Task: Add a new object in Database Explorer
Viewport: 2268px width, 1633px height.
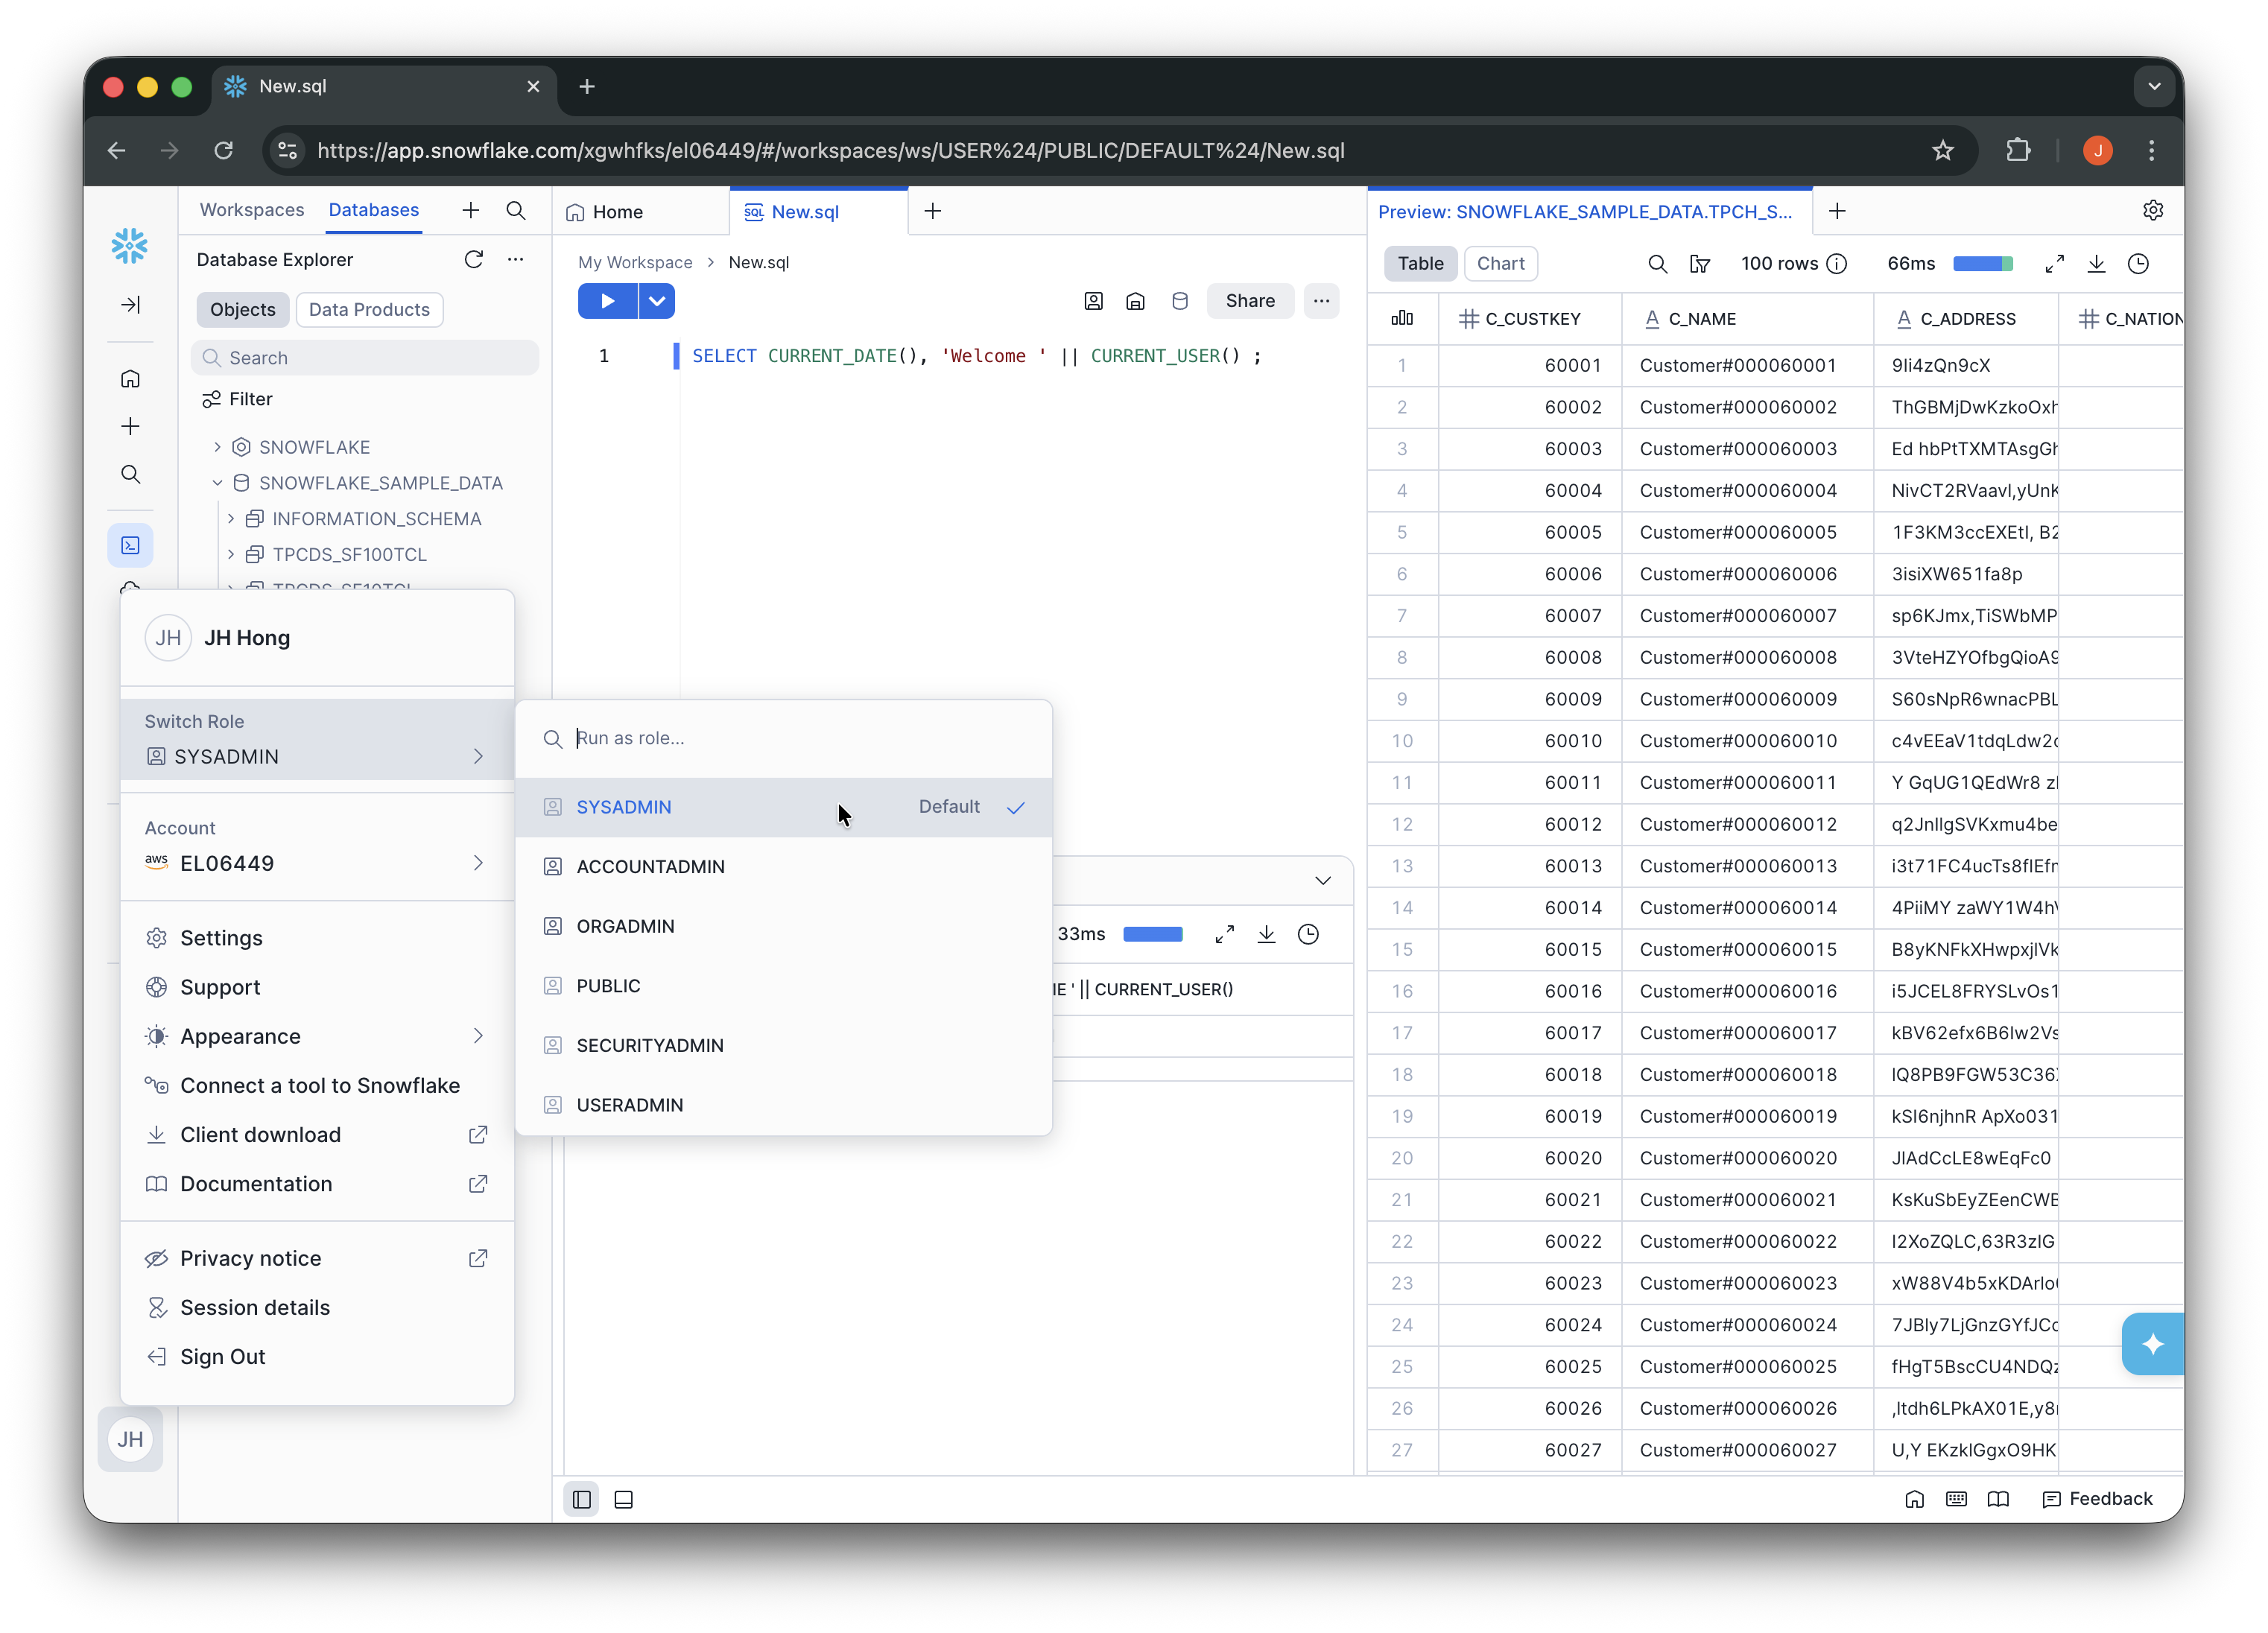Action: point(471,210)
